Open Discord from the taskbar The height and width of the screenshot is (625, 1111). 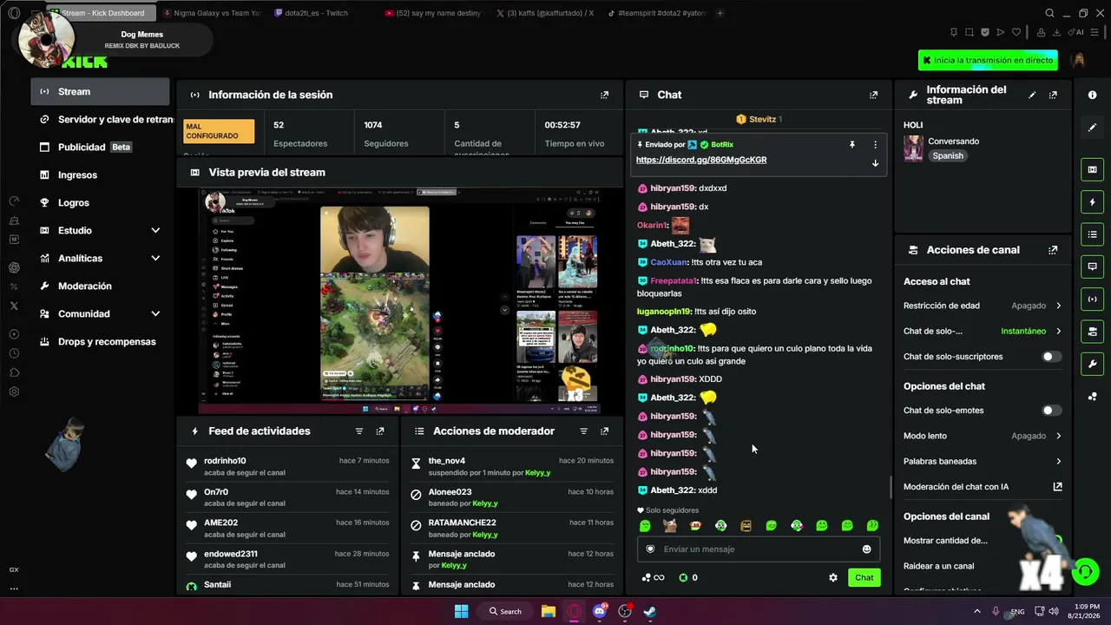tap(600, 611)
